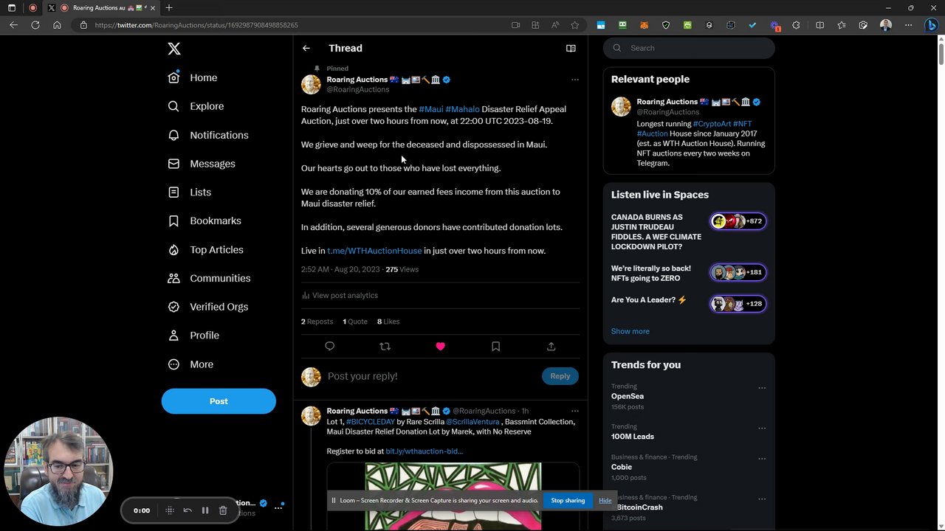Open options for 100M Leads trend
This screenshot has width=945, height=531.
pyautogui.click(x=762, y=428)
